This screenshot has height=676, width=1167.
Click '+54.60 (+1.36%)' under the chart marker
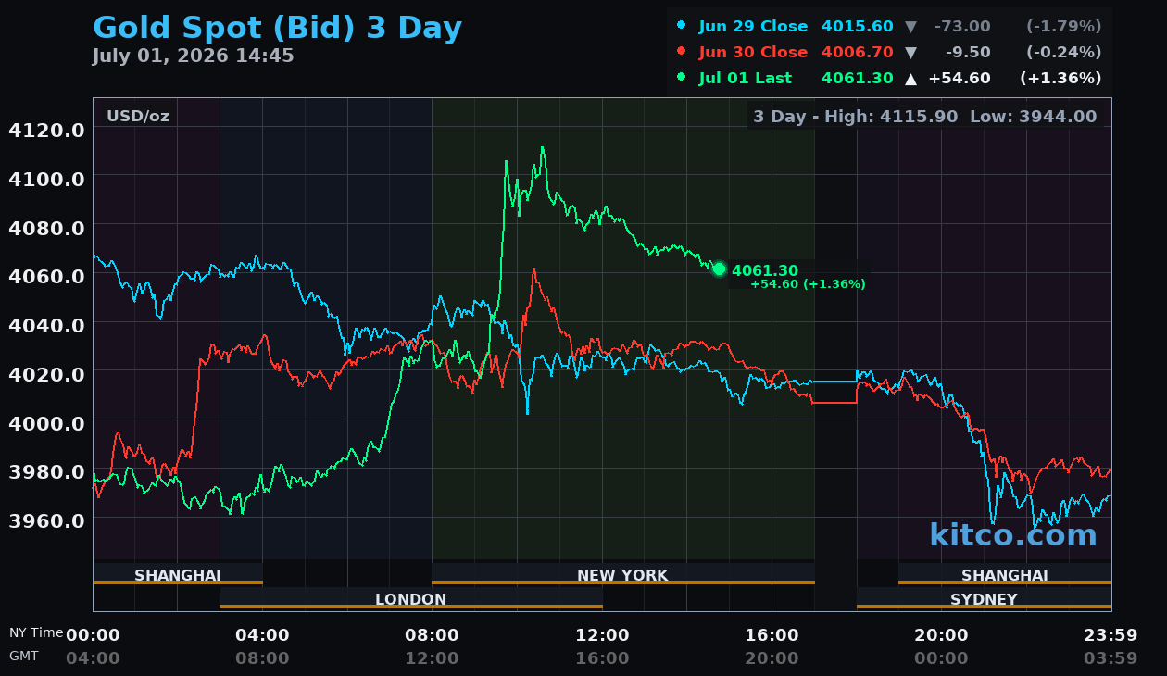point(808,284)
